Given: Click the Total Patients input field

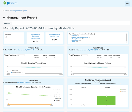Looking at the screenshot, I should 84,55.
